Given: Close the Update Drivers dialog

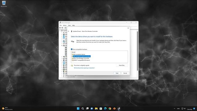Looking at the screenshot, I should pos(128,28).
